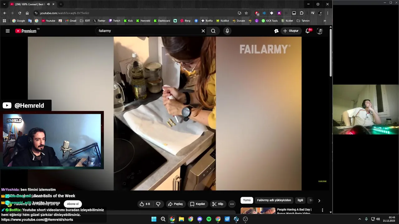Viewport: 399px width, 224px height.
Task: Bookmark this page with the star icon
Action: [x=246, y=13]
